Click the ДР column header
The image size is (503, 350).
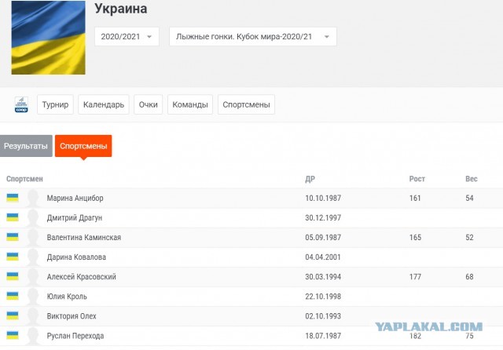pos(310,179)
